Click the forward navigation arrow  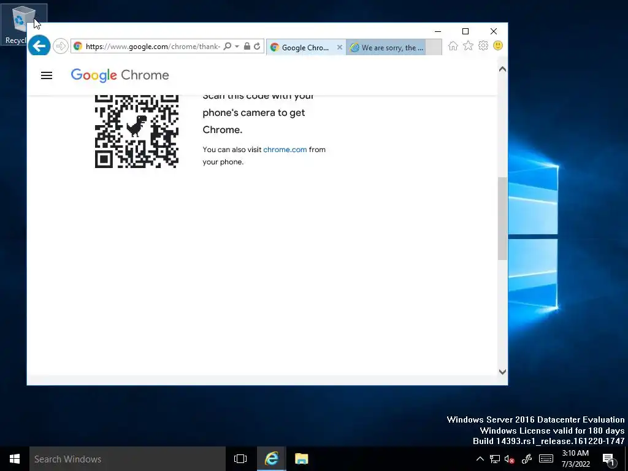click(61, 47)
